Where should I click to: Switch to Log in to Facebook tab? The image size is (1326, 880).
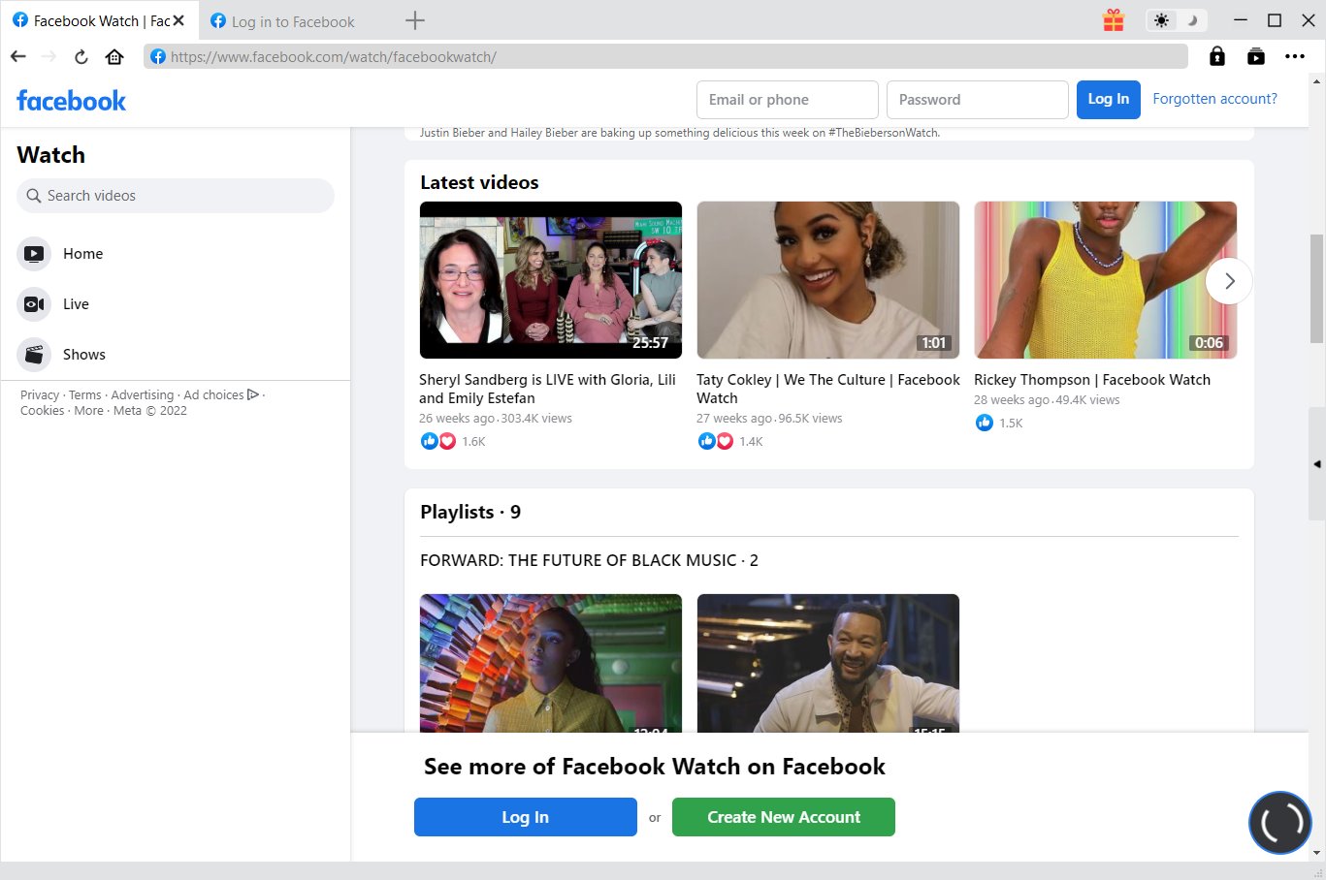(292, 21)
